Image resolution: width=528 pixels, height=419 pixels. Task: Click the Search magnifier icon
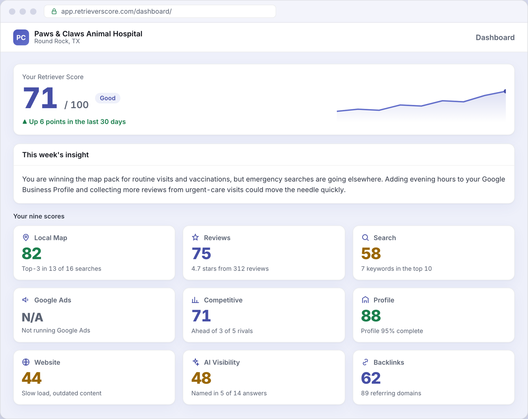[x=365, y=238]
